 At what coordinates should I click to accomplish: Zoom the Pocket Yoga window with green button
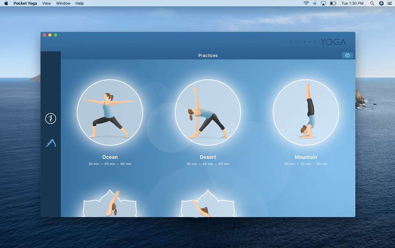click(56, 35)
